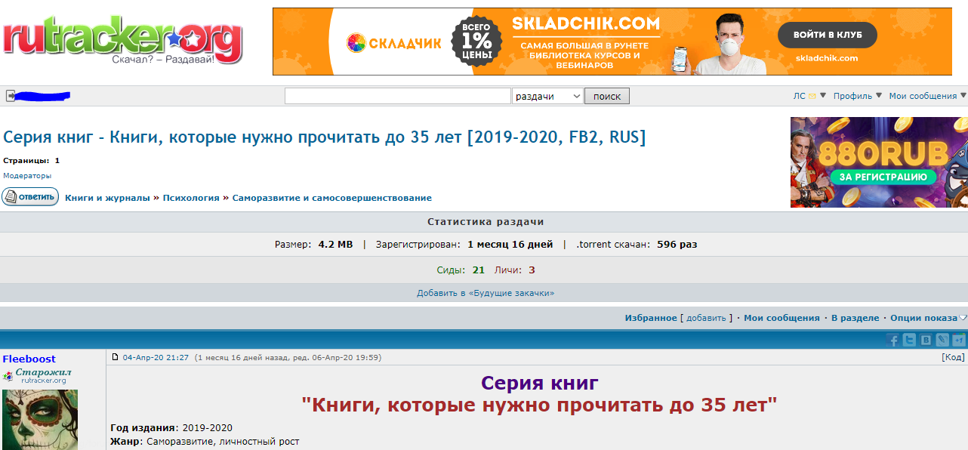
Task: Click the Год издания: 2019-2020 line
Action: tap(171, 427)
